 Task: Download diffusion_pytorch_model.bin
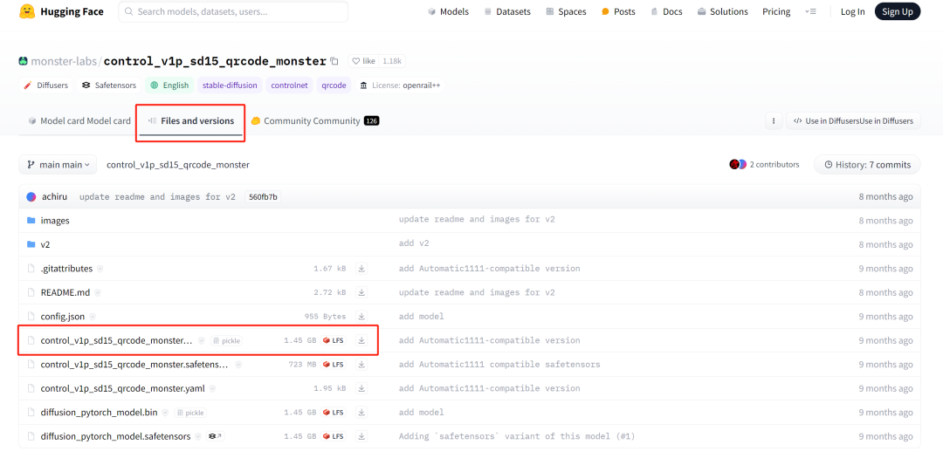point(361,413)
